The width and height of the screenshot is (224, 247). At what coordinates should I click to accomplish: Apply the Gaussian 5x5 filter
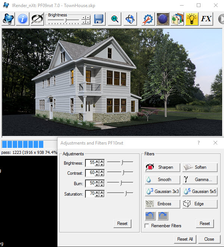click(200, 191)
